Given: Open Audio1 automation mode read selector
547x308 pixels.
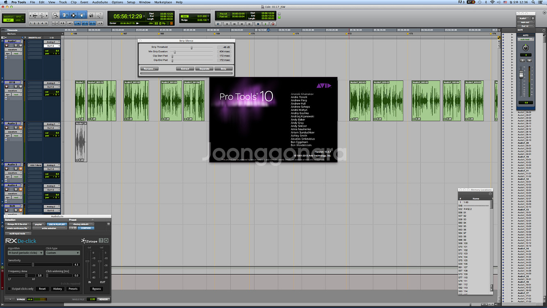Looking at the screenshot, I should click(17, 53).
